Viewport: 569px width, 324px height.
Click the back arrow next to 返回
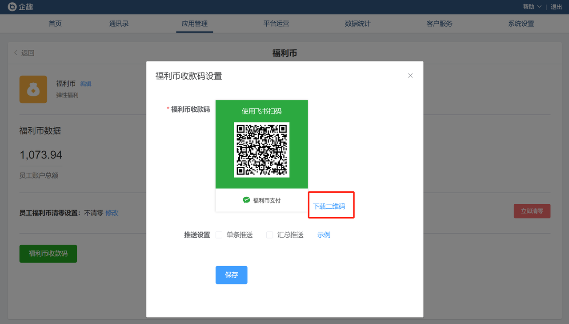click(16, 53)
